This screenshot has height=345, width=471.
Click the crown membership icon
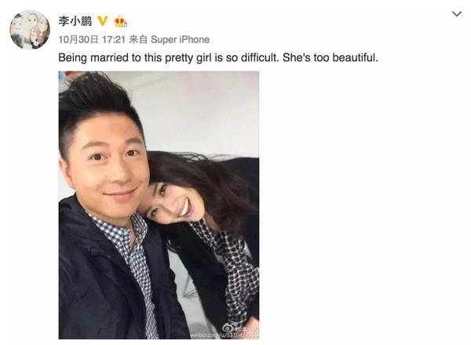(x=119, y=21)
